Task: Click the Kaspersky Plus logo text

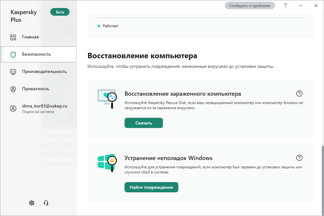Action: tap(24, 16)
